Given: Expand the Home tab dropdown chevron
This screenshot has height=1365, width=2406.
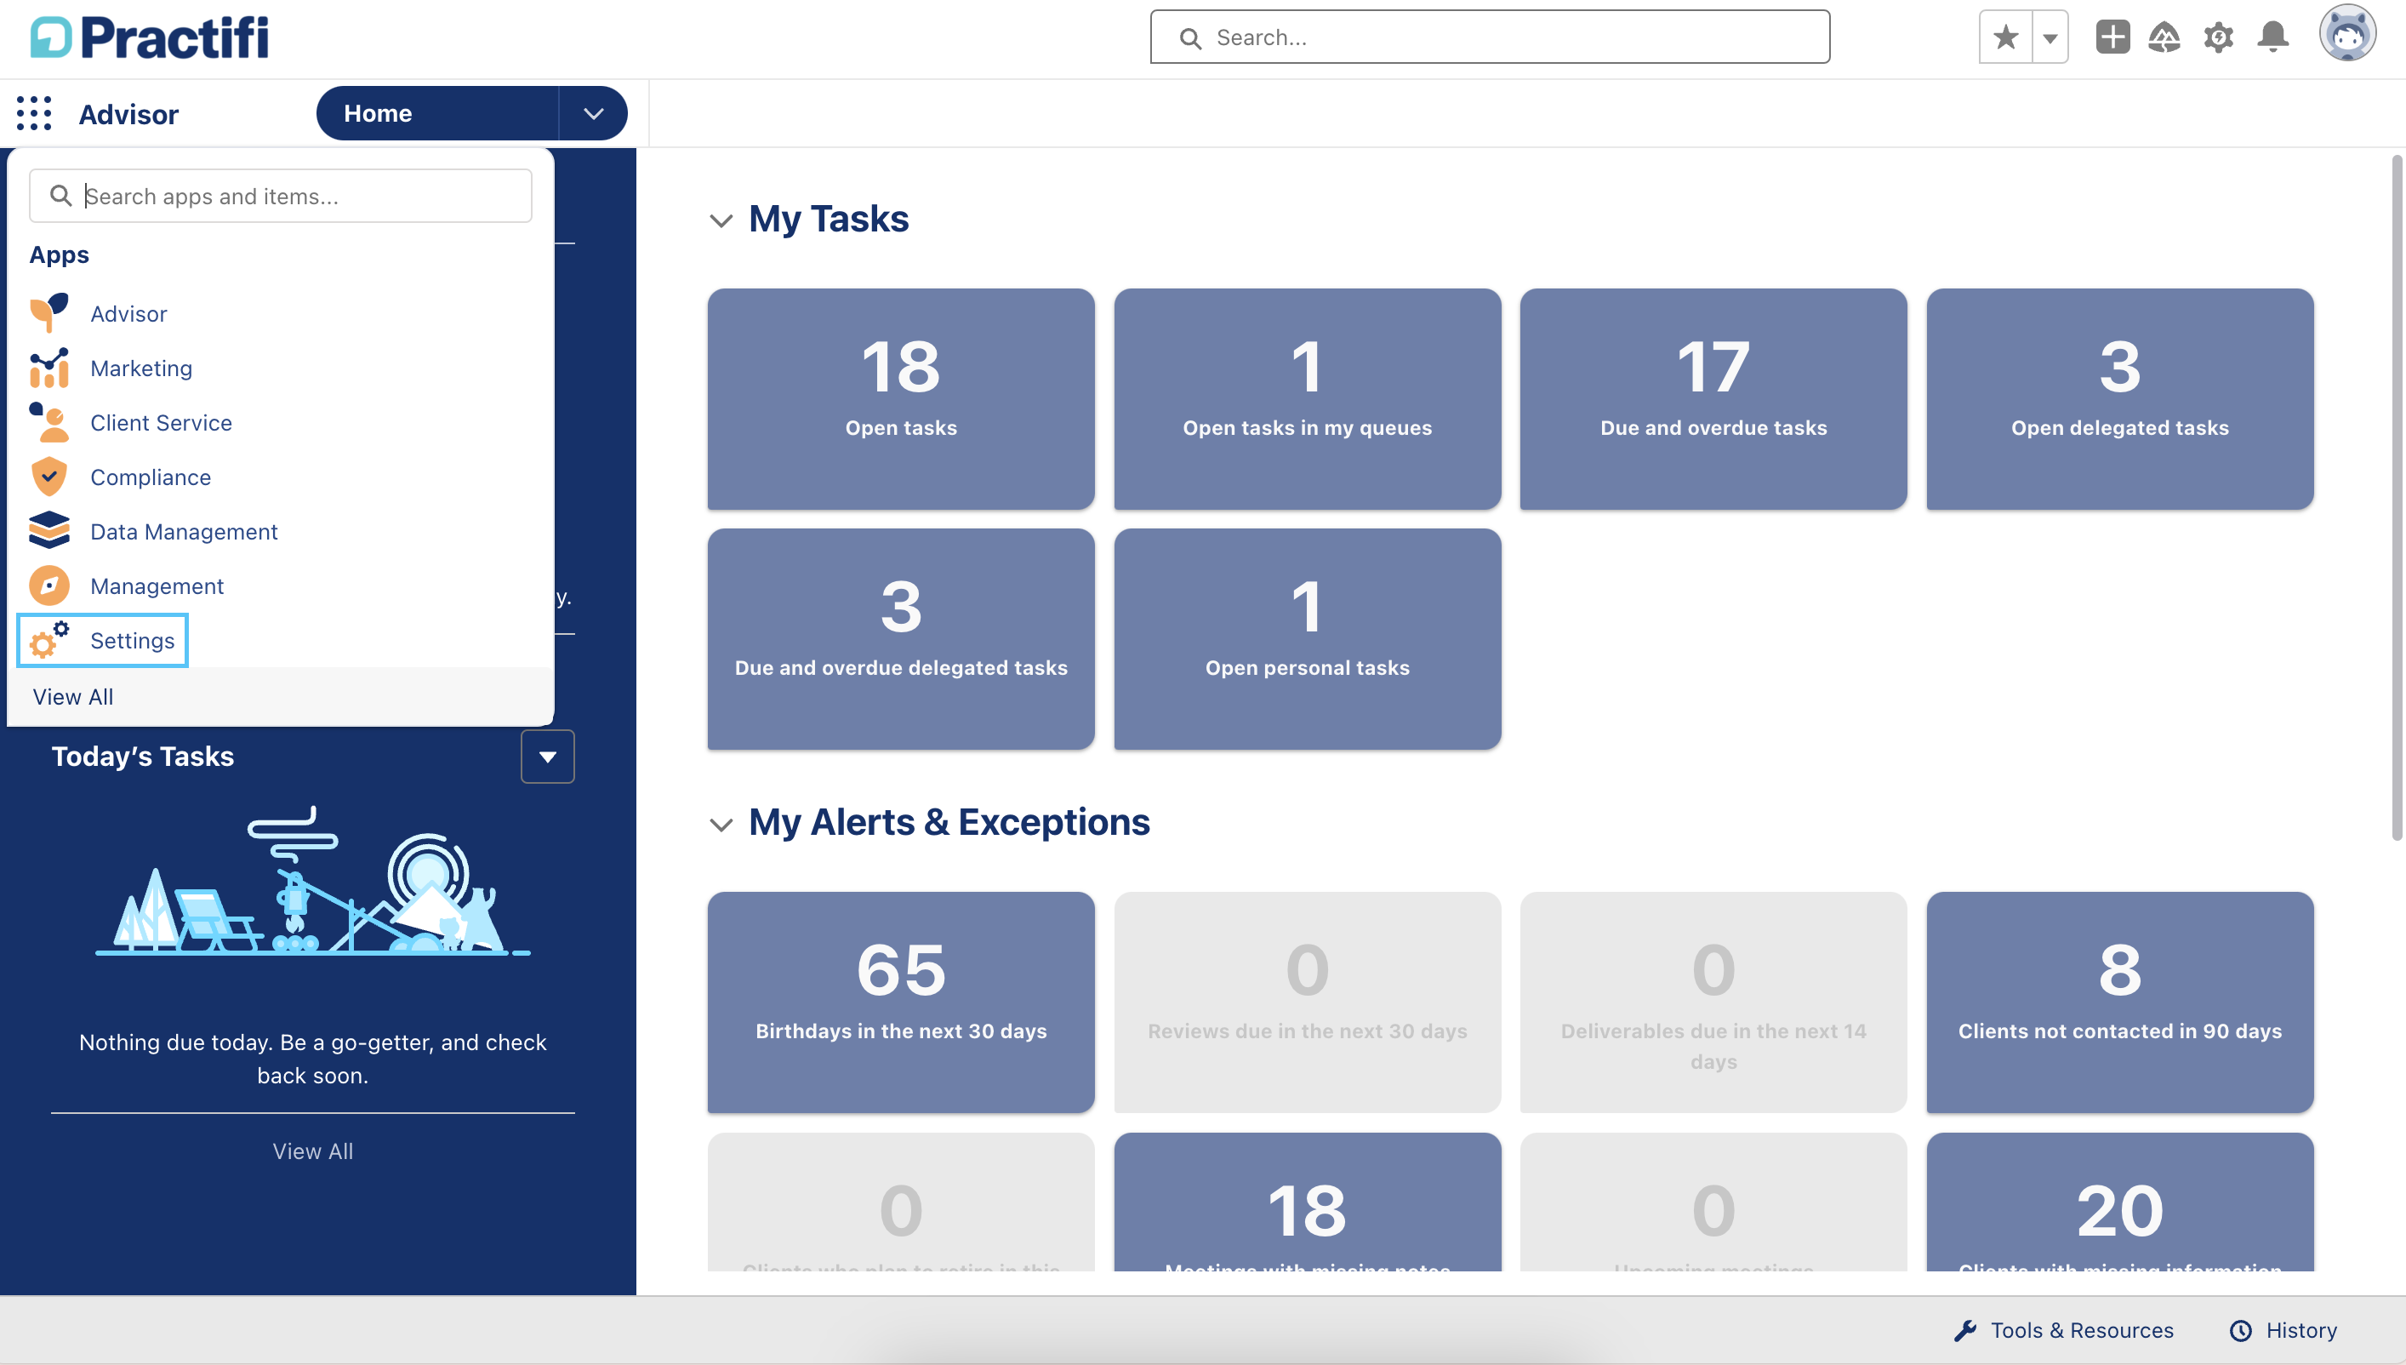Looking at the screenshot, I should (592, 113).
